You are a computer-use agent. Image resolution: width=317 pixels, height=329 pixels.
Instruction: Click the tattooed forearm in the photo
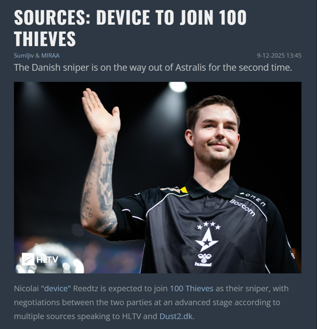pos(99,185)
